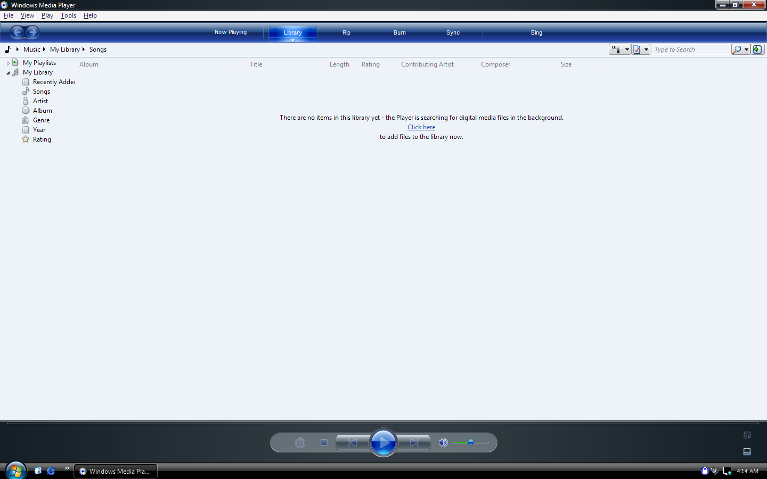Launch Internet Explorer from Quick Launch

click(51, 471)
